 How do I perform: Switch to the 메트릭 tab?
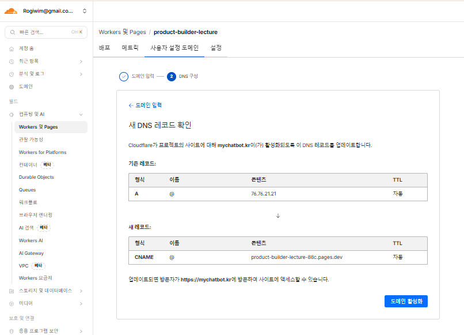(130, 48)
